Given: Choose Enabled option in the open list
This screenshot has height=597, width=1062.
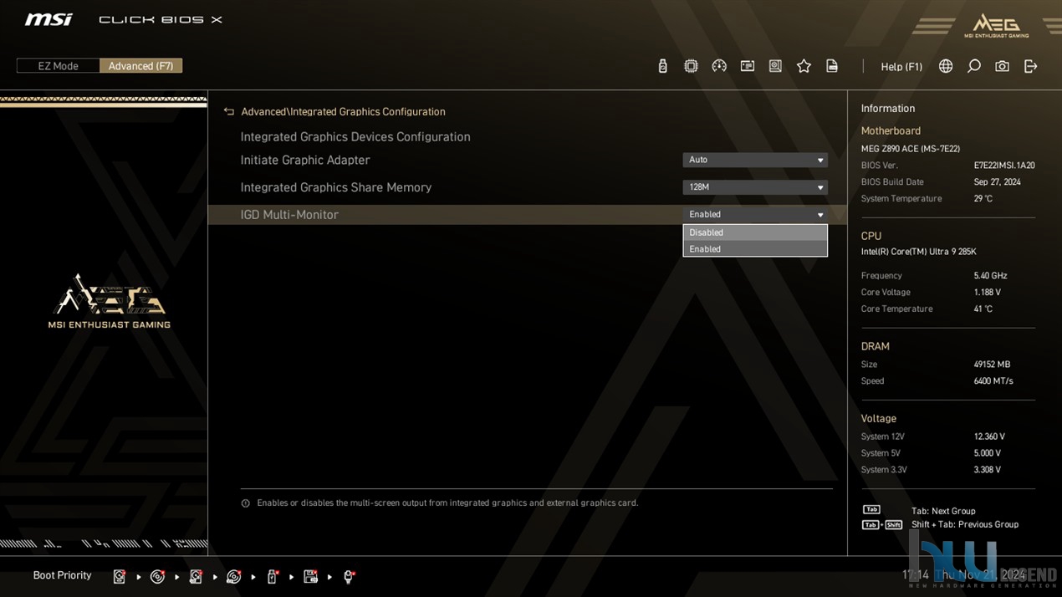Looking at the screenshot, I should pyautogui.click(x=755, y=249).
